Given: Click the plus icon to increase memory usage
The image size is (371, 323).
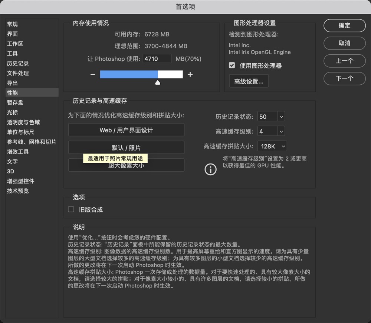Looking at the screenshot, I should click(x=190, y=74).
